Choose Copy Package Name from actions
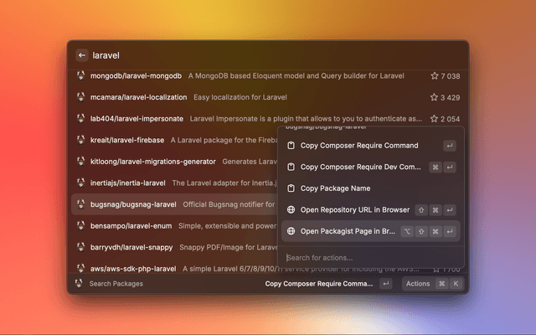Viewport: 536px width, 335px height. [x=335, y=188]
